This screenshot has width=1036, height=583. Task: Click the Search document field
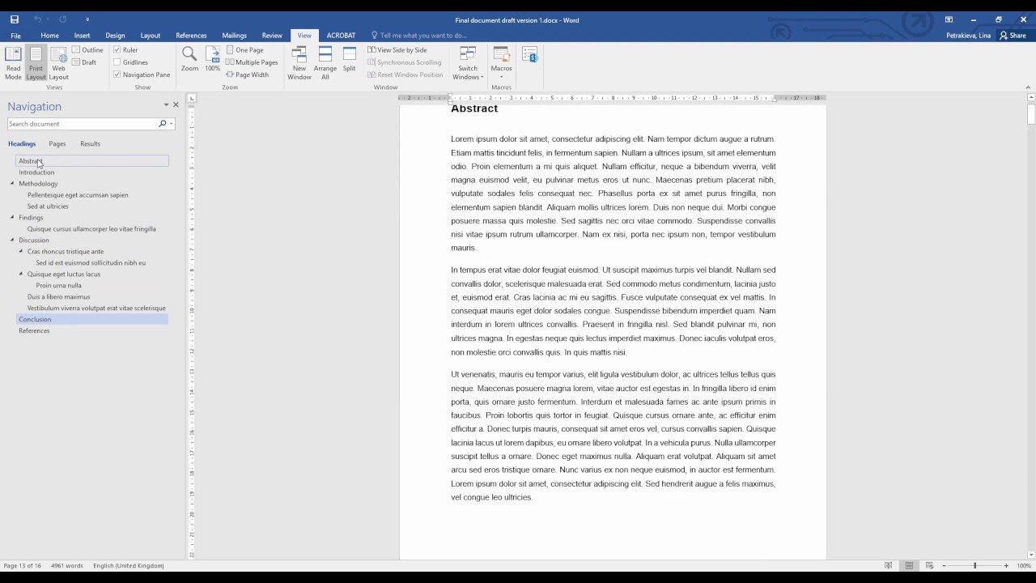[82, 124]
